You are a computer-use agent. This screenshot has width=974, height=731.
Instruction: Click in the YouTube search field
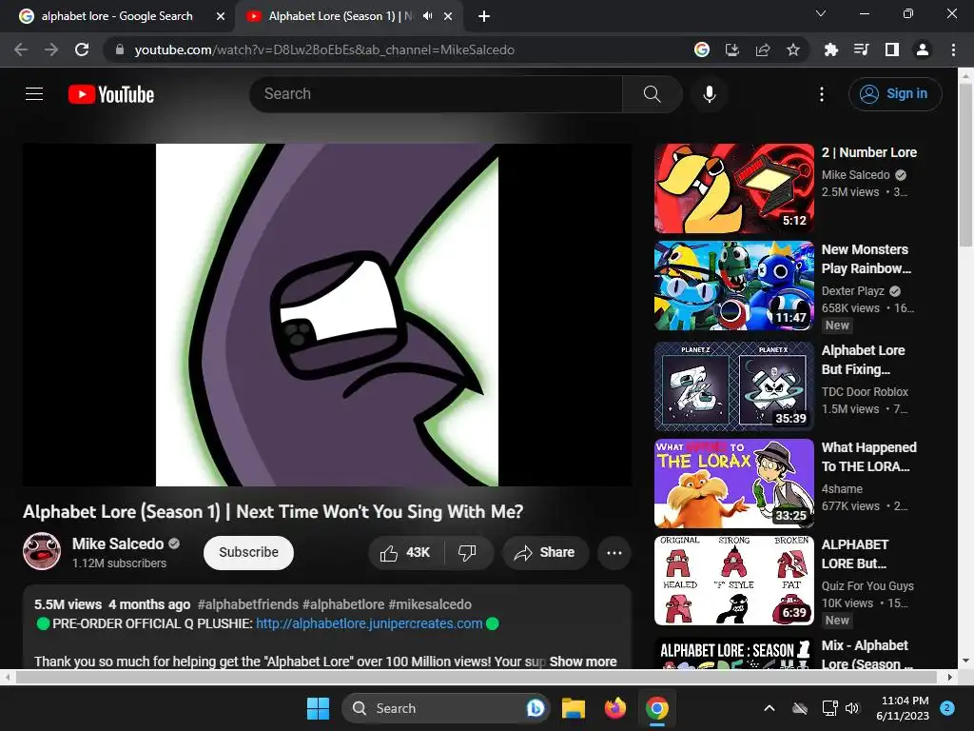(436, 94)
